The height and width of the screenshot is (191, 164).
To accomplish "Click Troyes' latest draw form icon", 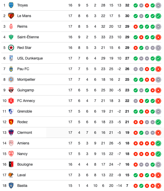I will click(158, 5).
